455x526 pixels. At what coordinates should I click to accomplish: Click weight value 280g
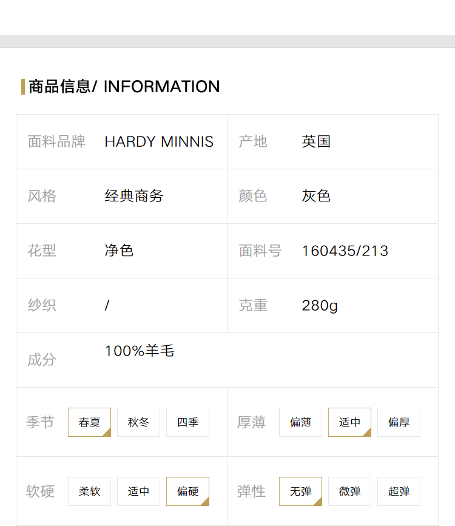[320, 306]
